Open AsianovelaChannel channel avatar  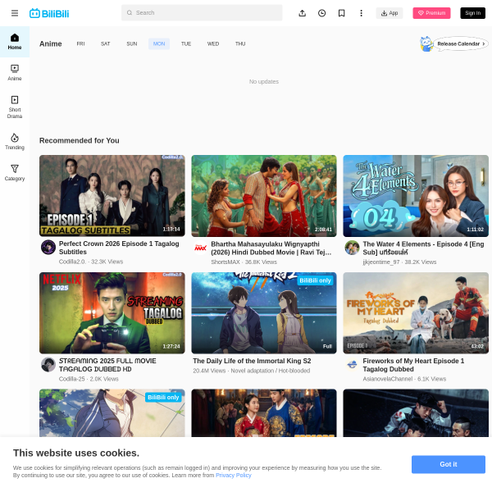point(352,365)
